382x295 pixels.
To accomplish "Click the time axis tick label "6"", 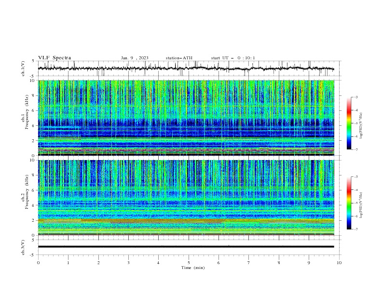I will click(218, 263).
